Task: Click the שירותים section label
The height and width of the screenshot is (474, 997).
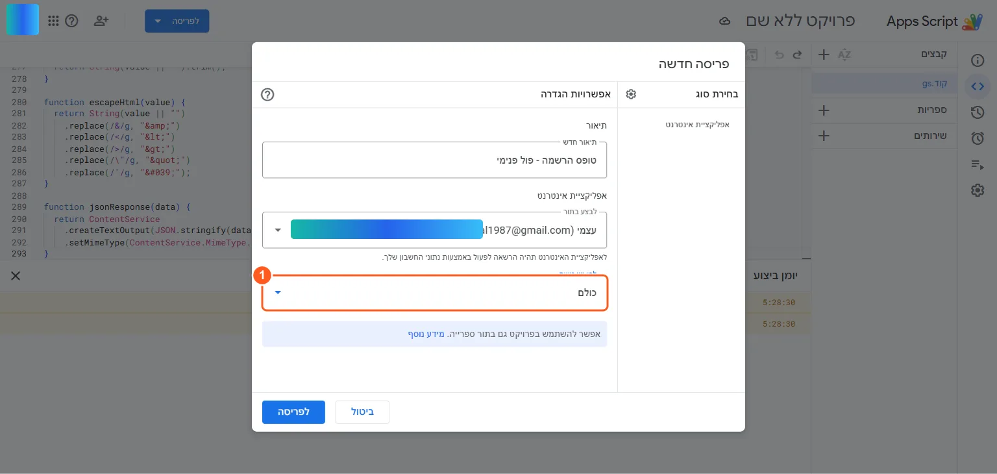Action: (931, 136)
